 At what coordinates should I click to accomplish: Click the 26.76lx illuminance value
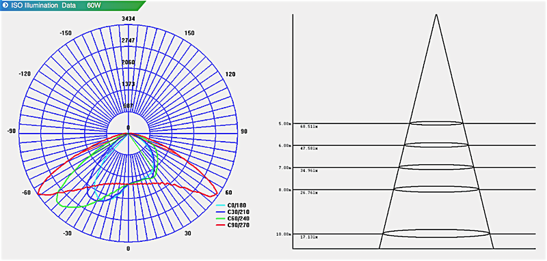click(309, 193)
